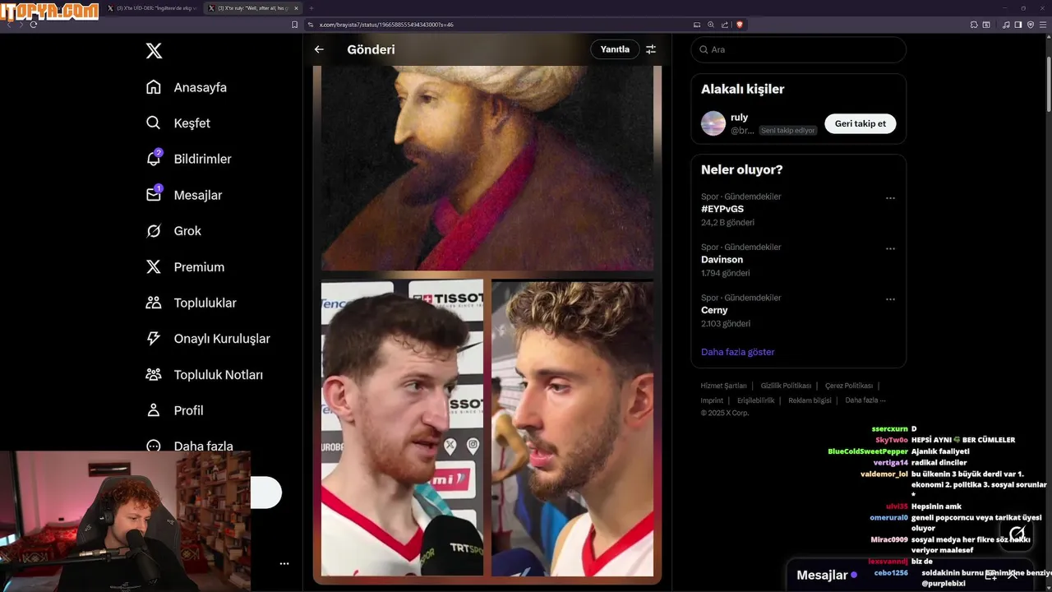
Task: Open a new browser tab
Action: pos(311,8)
